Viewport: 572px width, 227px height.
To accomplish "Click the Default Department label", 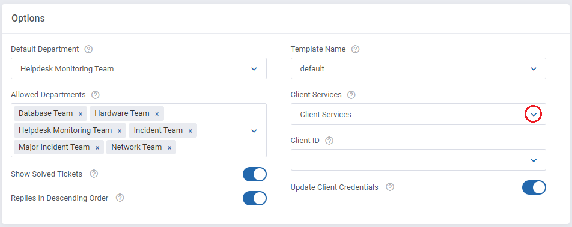I will point(45,49).
